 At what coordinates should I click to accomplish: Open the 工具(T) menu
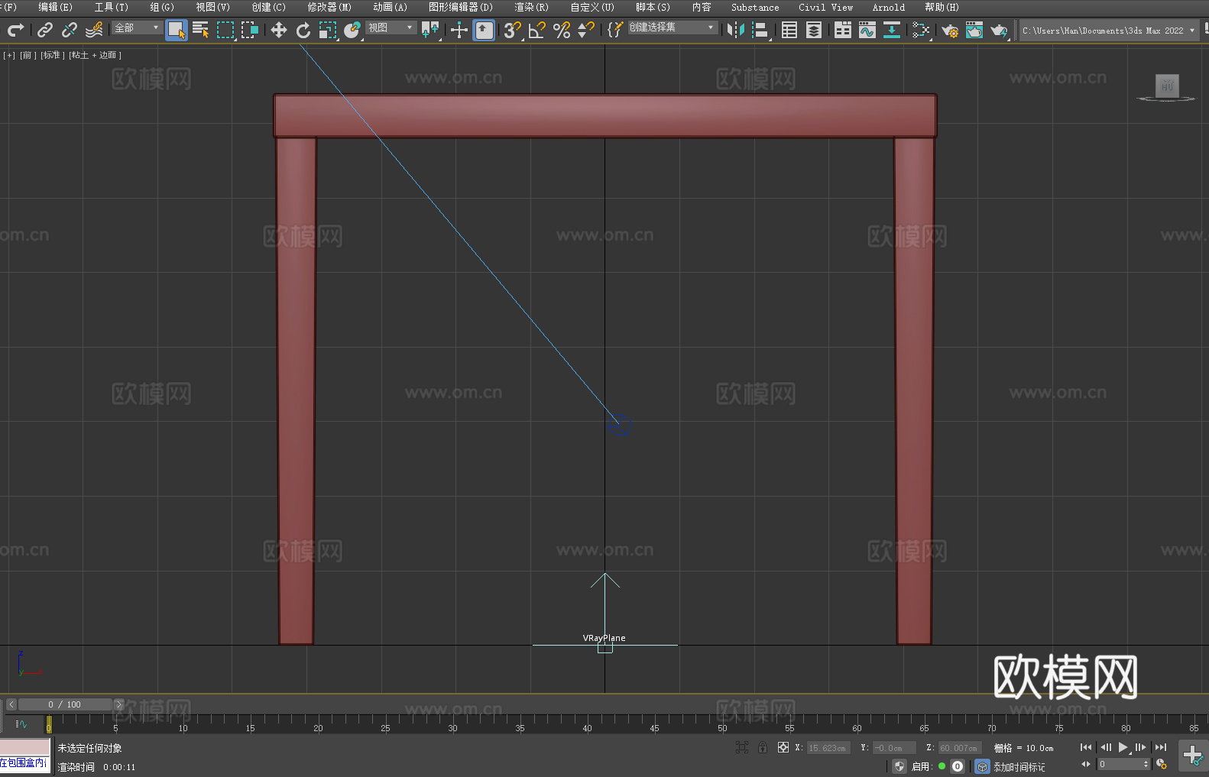tap(112, 7)
